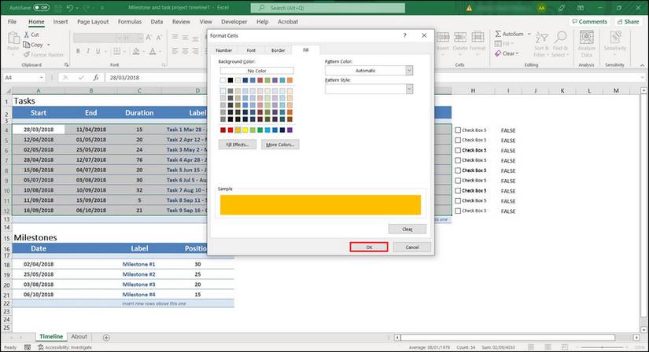Switch to the About sheet tab

[x=79, y=336]
